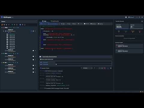Click the pencil icon in bottom status bar

[x=141, y=91]
